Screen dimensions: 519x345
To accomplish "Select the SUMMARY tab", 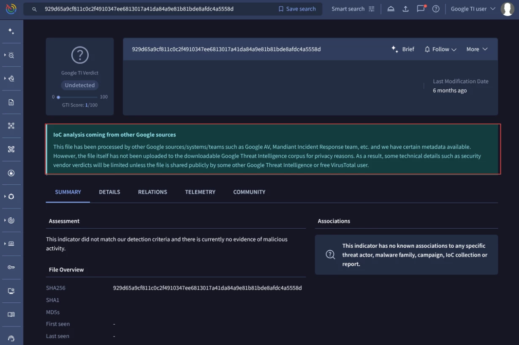I will pos(68,192).
